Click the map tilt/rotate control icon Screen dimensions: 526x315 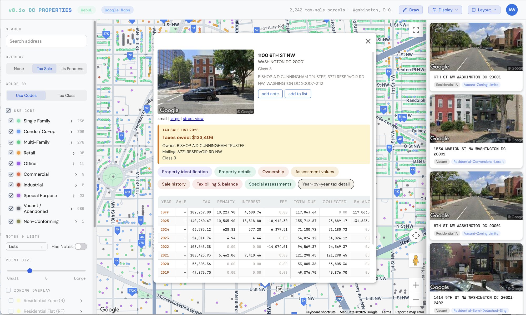point(416,235)
